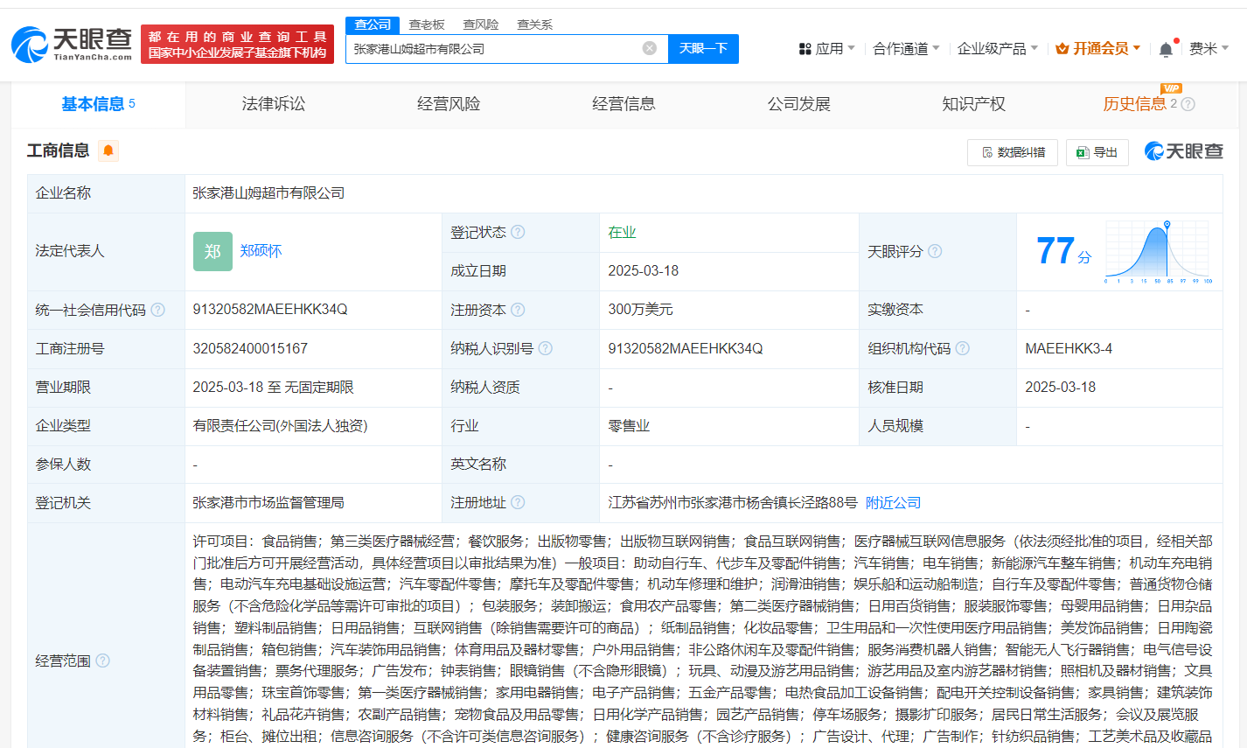Image resolution: width=1247 pixels, height=748 pixels.
Task: Open the 合作通道 dropdown
Action: coord(906,49)
